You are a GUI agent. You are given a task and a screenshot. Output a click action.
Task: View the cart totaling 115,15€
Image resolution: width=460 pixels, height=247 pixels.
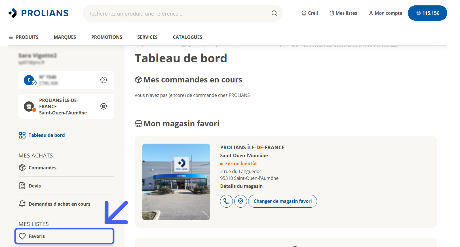pyautogui.click(x=427, y=13)
